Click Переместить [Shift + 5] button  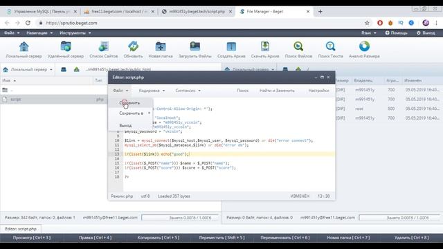pyautogui.click(x=221, y=238)
